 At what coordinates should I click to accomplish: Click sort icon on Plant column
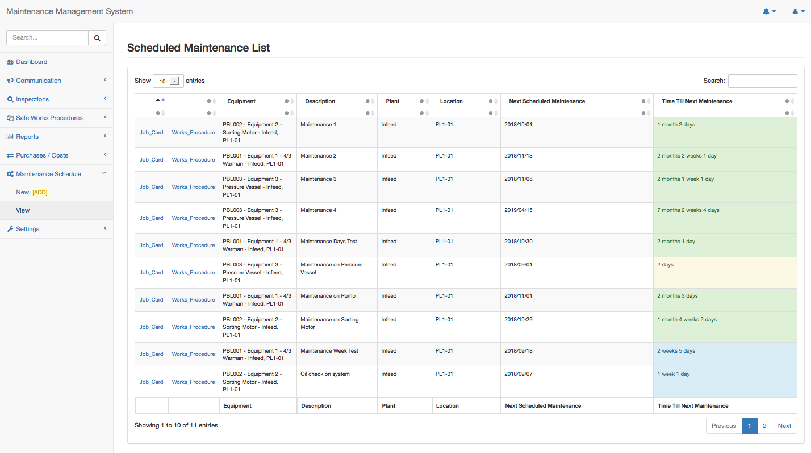click(x=422, y=101)
